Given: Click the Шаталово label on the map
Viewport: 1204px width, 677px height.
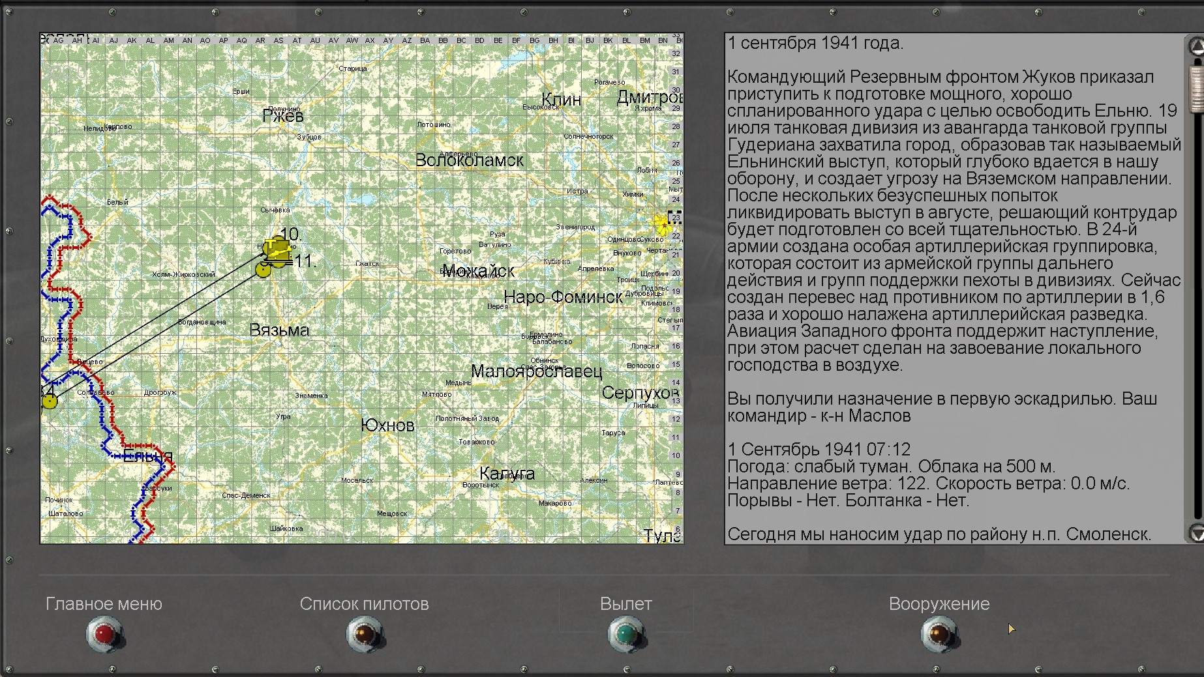Looking at the screenshot, I should [66, 513].
